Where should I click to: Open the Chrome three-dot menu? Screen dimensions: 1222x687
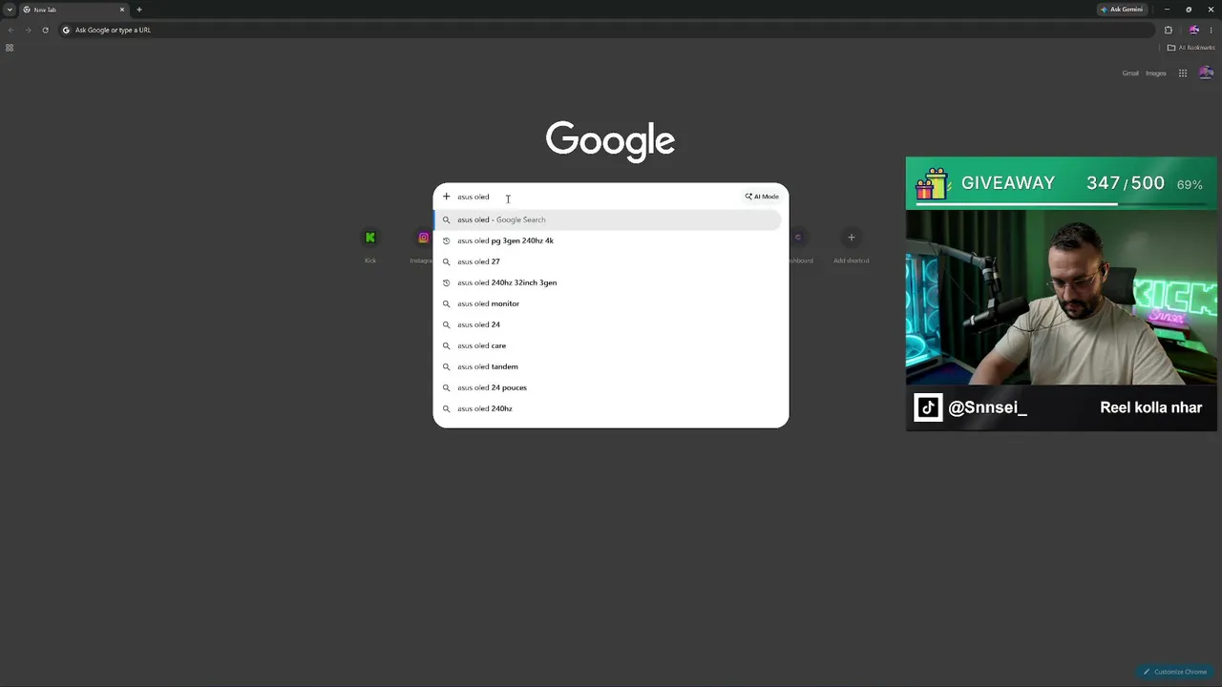[x=1211, y=30]
